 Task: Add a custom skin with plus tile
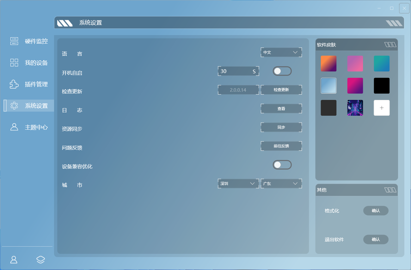point(382,108)
